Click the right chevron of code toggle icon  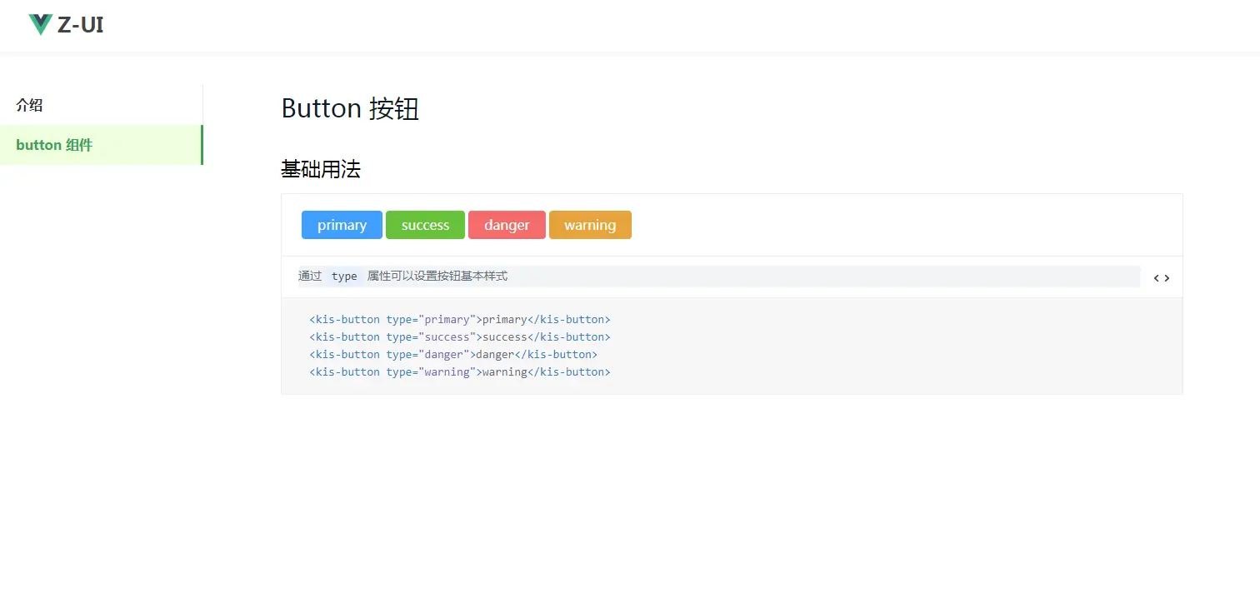click(1167, 277)
